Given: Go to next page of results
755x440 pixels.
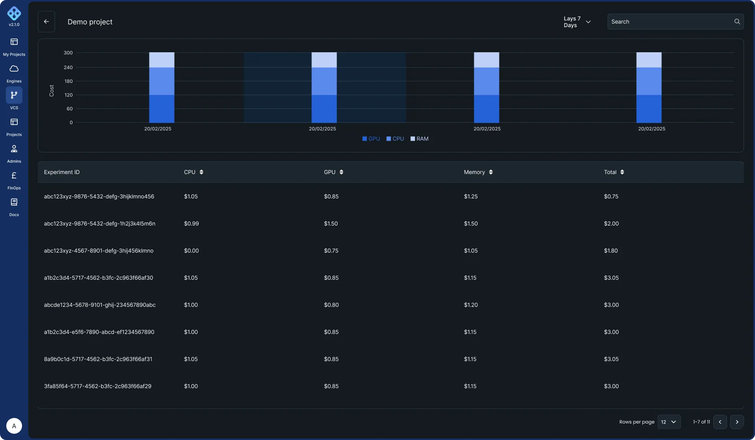Looking at the screenshot, I should tap(737, 422).
